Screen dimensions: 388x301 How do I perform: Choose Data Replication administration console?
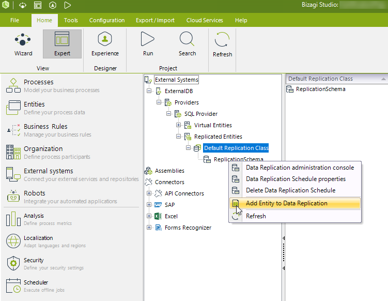(x=295, y=168)
